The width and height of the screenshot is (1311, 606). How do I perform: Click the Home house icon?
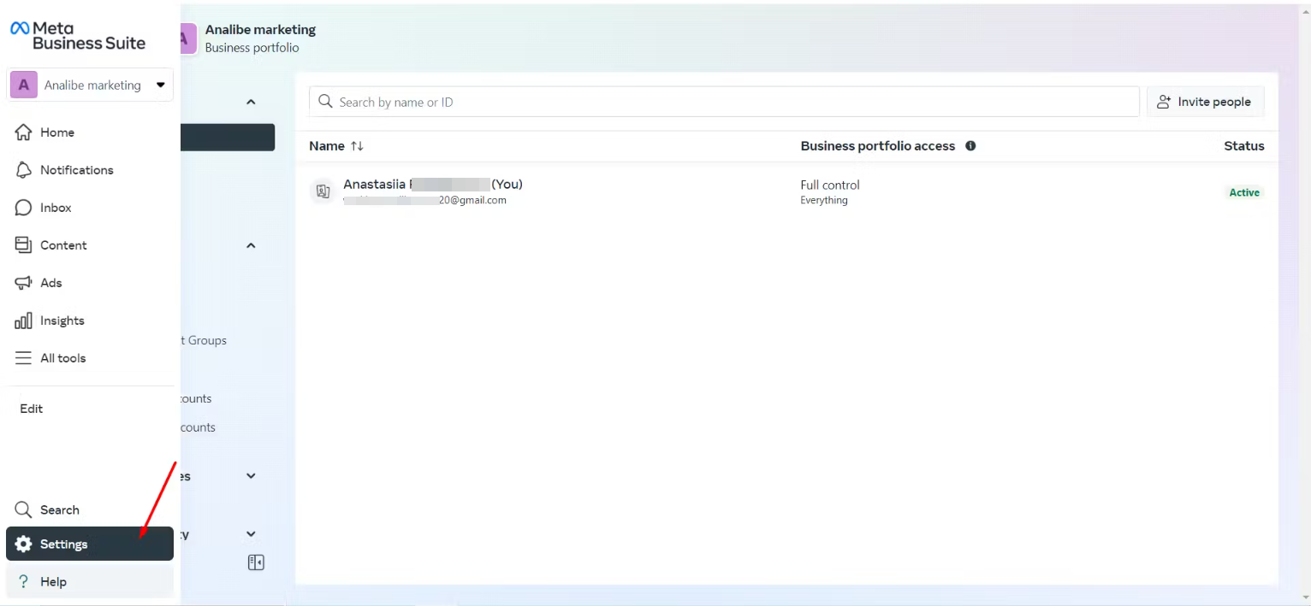[x=23, y=132]
